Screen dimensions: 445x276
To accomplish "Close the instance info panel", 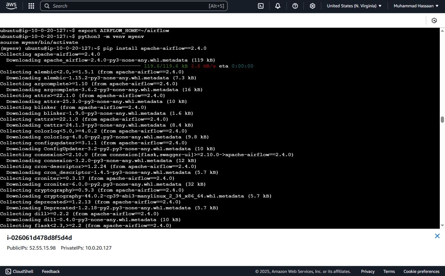I will pyautogui.click(x=437, y=236).
